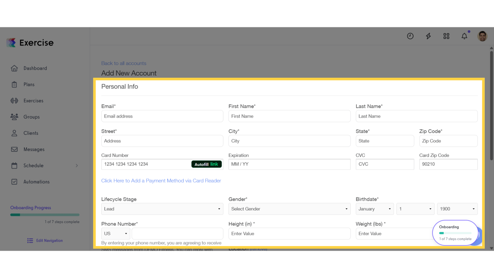Open the Clients section
Viewport: 494px width, 278px height.
click(x=31, y=133)
